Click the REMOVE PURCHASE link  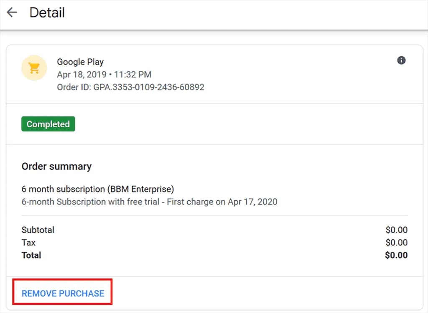63,293
